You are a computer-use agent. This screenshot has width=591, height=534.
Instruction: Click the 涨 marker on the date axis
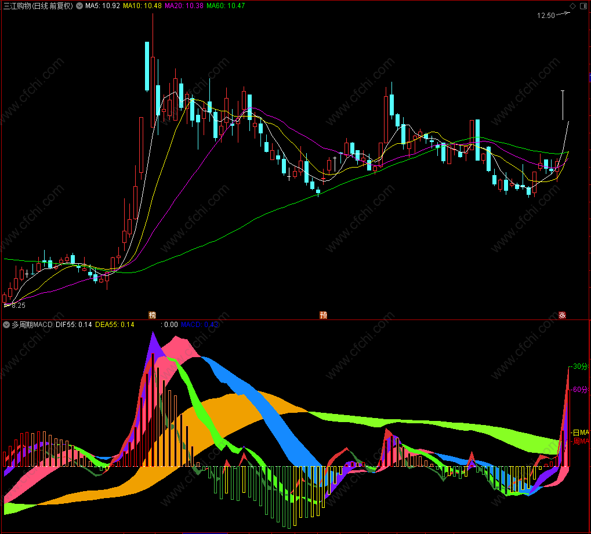click(x=562, y=315)
